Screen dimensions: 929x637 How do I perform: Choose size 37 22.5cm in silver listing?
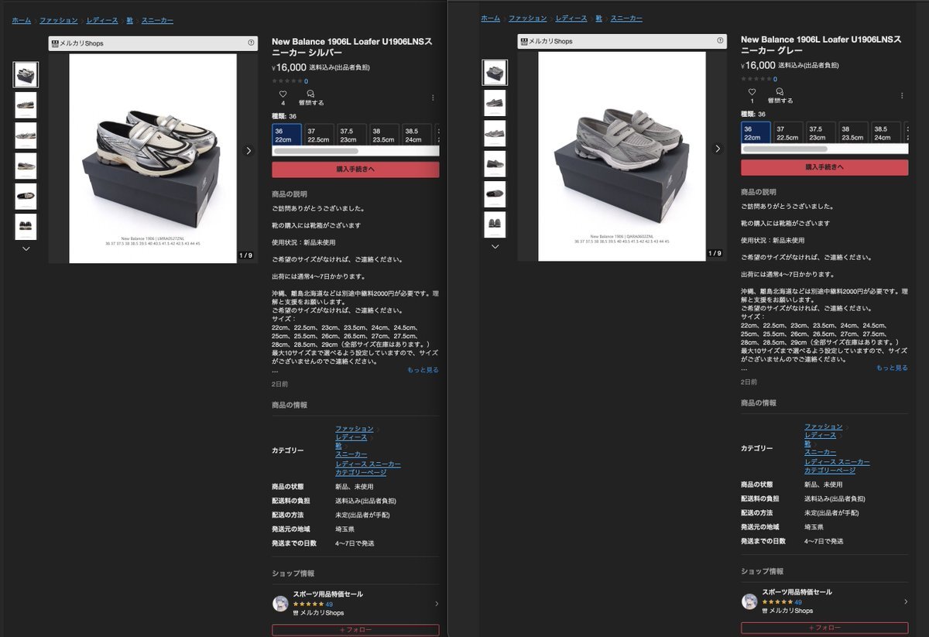pyautogui.click(x=318, y=135)
